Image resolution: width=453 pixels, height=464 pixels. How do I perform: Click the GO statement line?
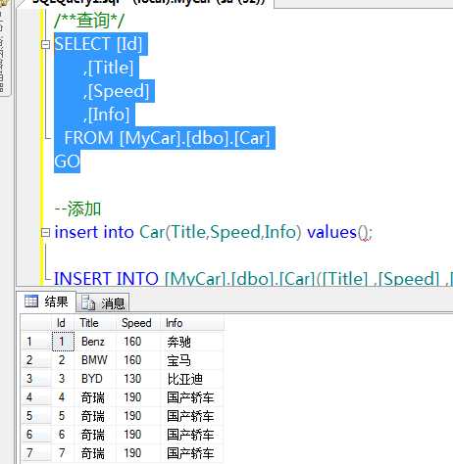tap(67, 162)
